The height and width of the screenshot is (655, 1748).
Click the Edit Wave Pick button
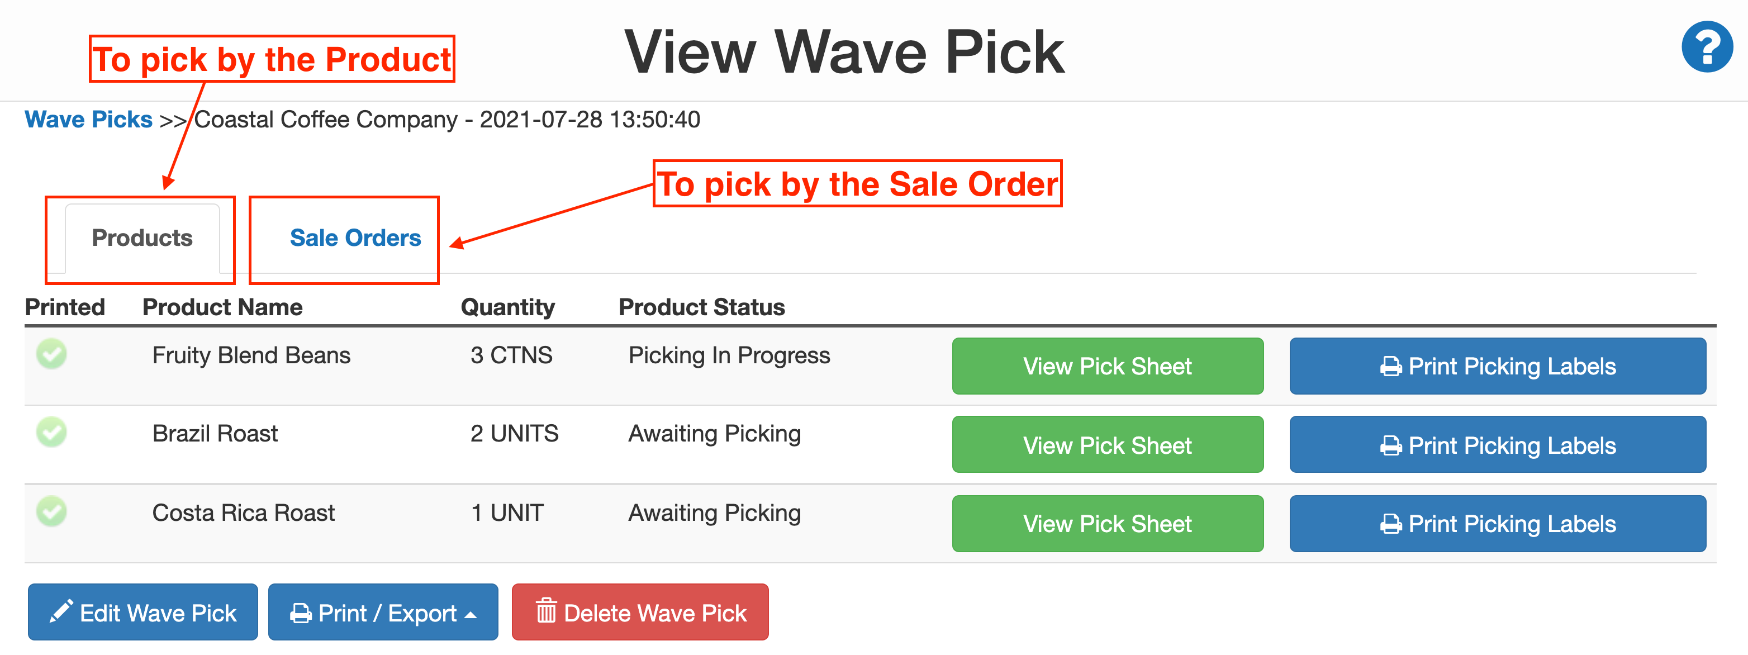click(x=142, y=612)
